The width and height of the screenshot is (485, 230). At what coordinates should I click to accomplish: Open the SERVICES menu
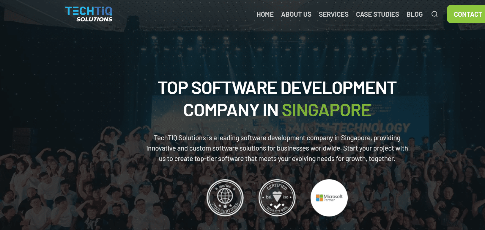click(x=334, y=14)
